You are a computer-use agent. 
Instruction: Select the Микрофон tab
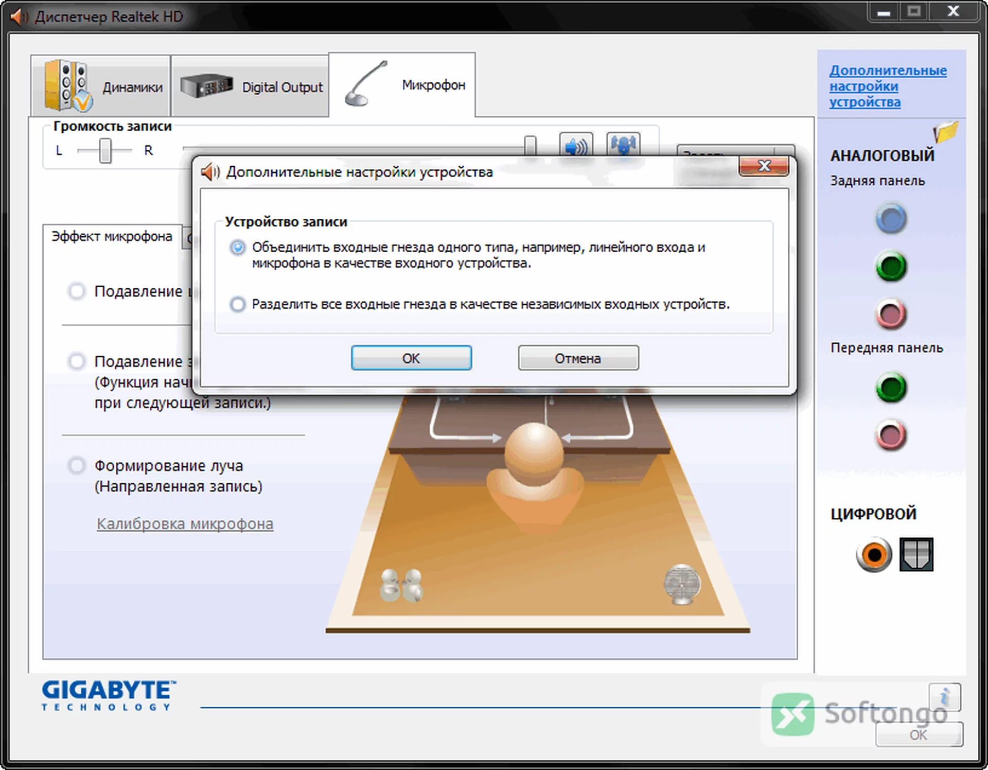[402, 85]
